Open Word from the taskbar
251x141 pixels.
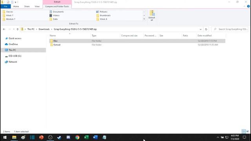95,137
